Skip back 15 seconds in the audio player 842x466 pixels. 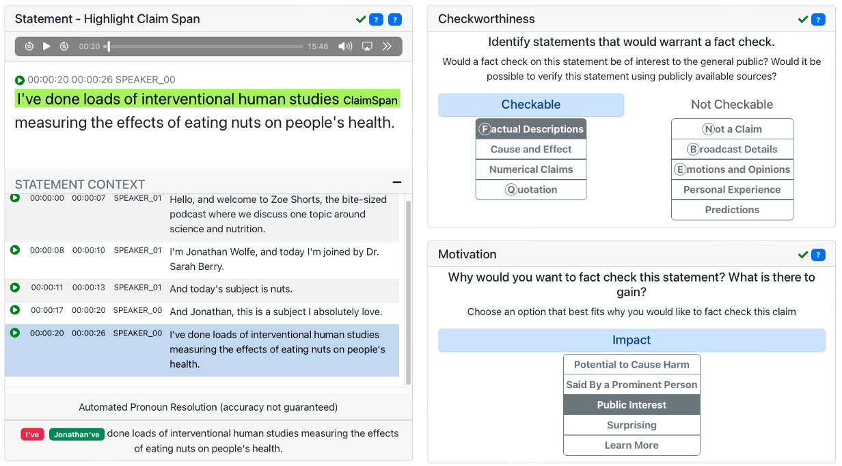click(x=29, y=46)
